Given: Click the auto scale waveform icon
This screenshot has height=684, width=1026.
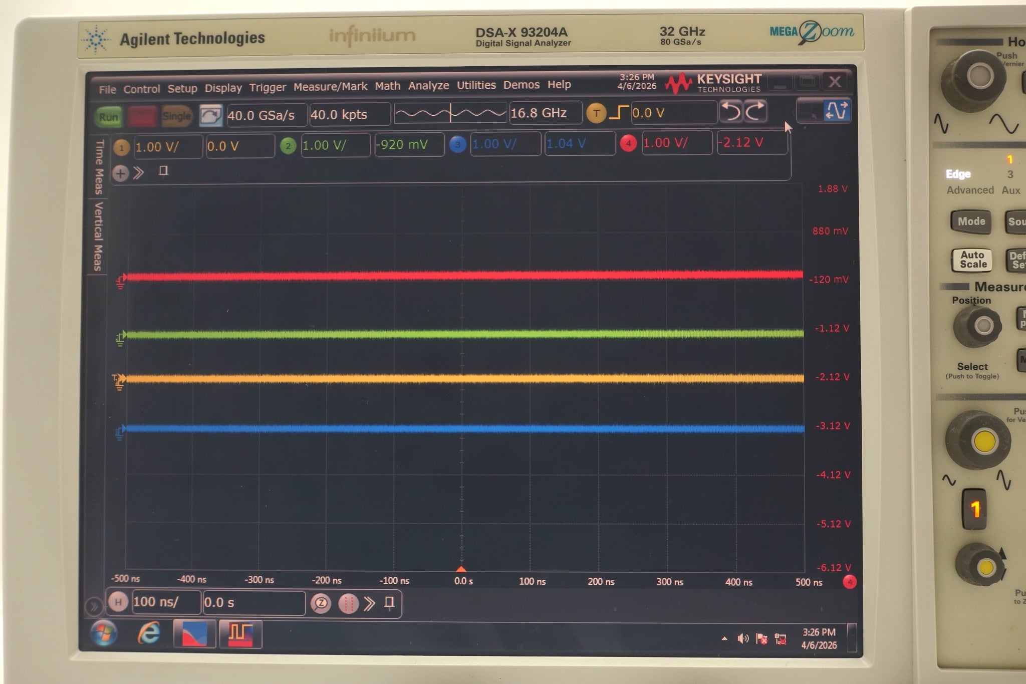Looking at the screenshot, I should (210, 116).
